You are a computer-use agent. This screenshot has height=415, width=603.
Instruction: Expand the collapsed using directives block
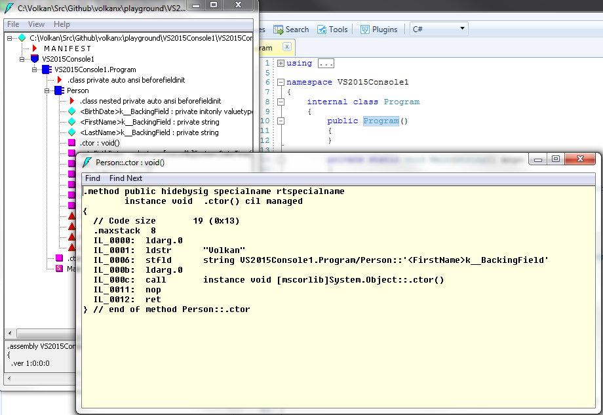(x=281, y=63)
